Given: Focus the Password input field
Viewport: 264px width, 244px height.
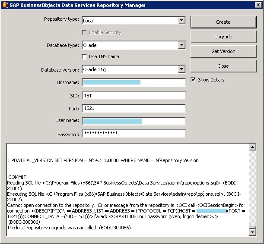Looking at the screenshot, I should pyautogui.click(x=134, y=134).
